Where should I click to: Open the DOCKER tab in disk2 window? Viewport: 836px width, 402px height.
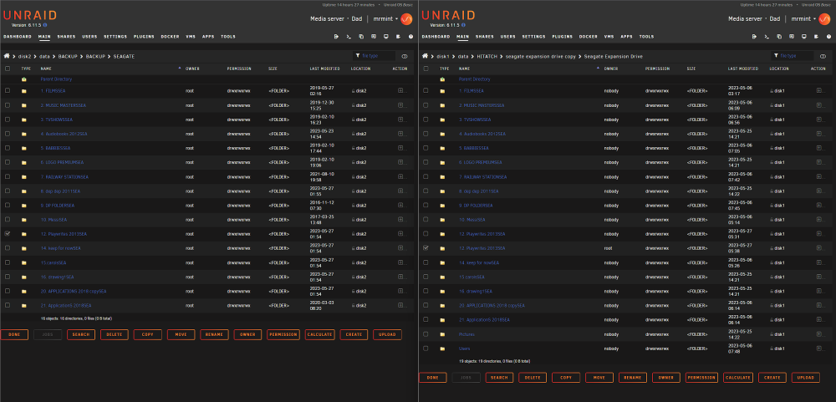point(170,37)
